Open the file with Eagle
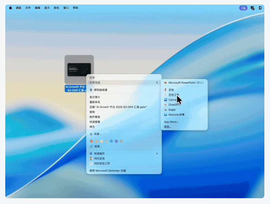Viewport: 270px width, 204px height. [184, 110]
